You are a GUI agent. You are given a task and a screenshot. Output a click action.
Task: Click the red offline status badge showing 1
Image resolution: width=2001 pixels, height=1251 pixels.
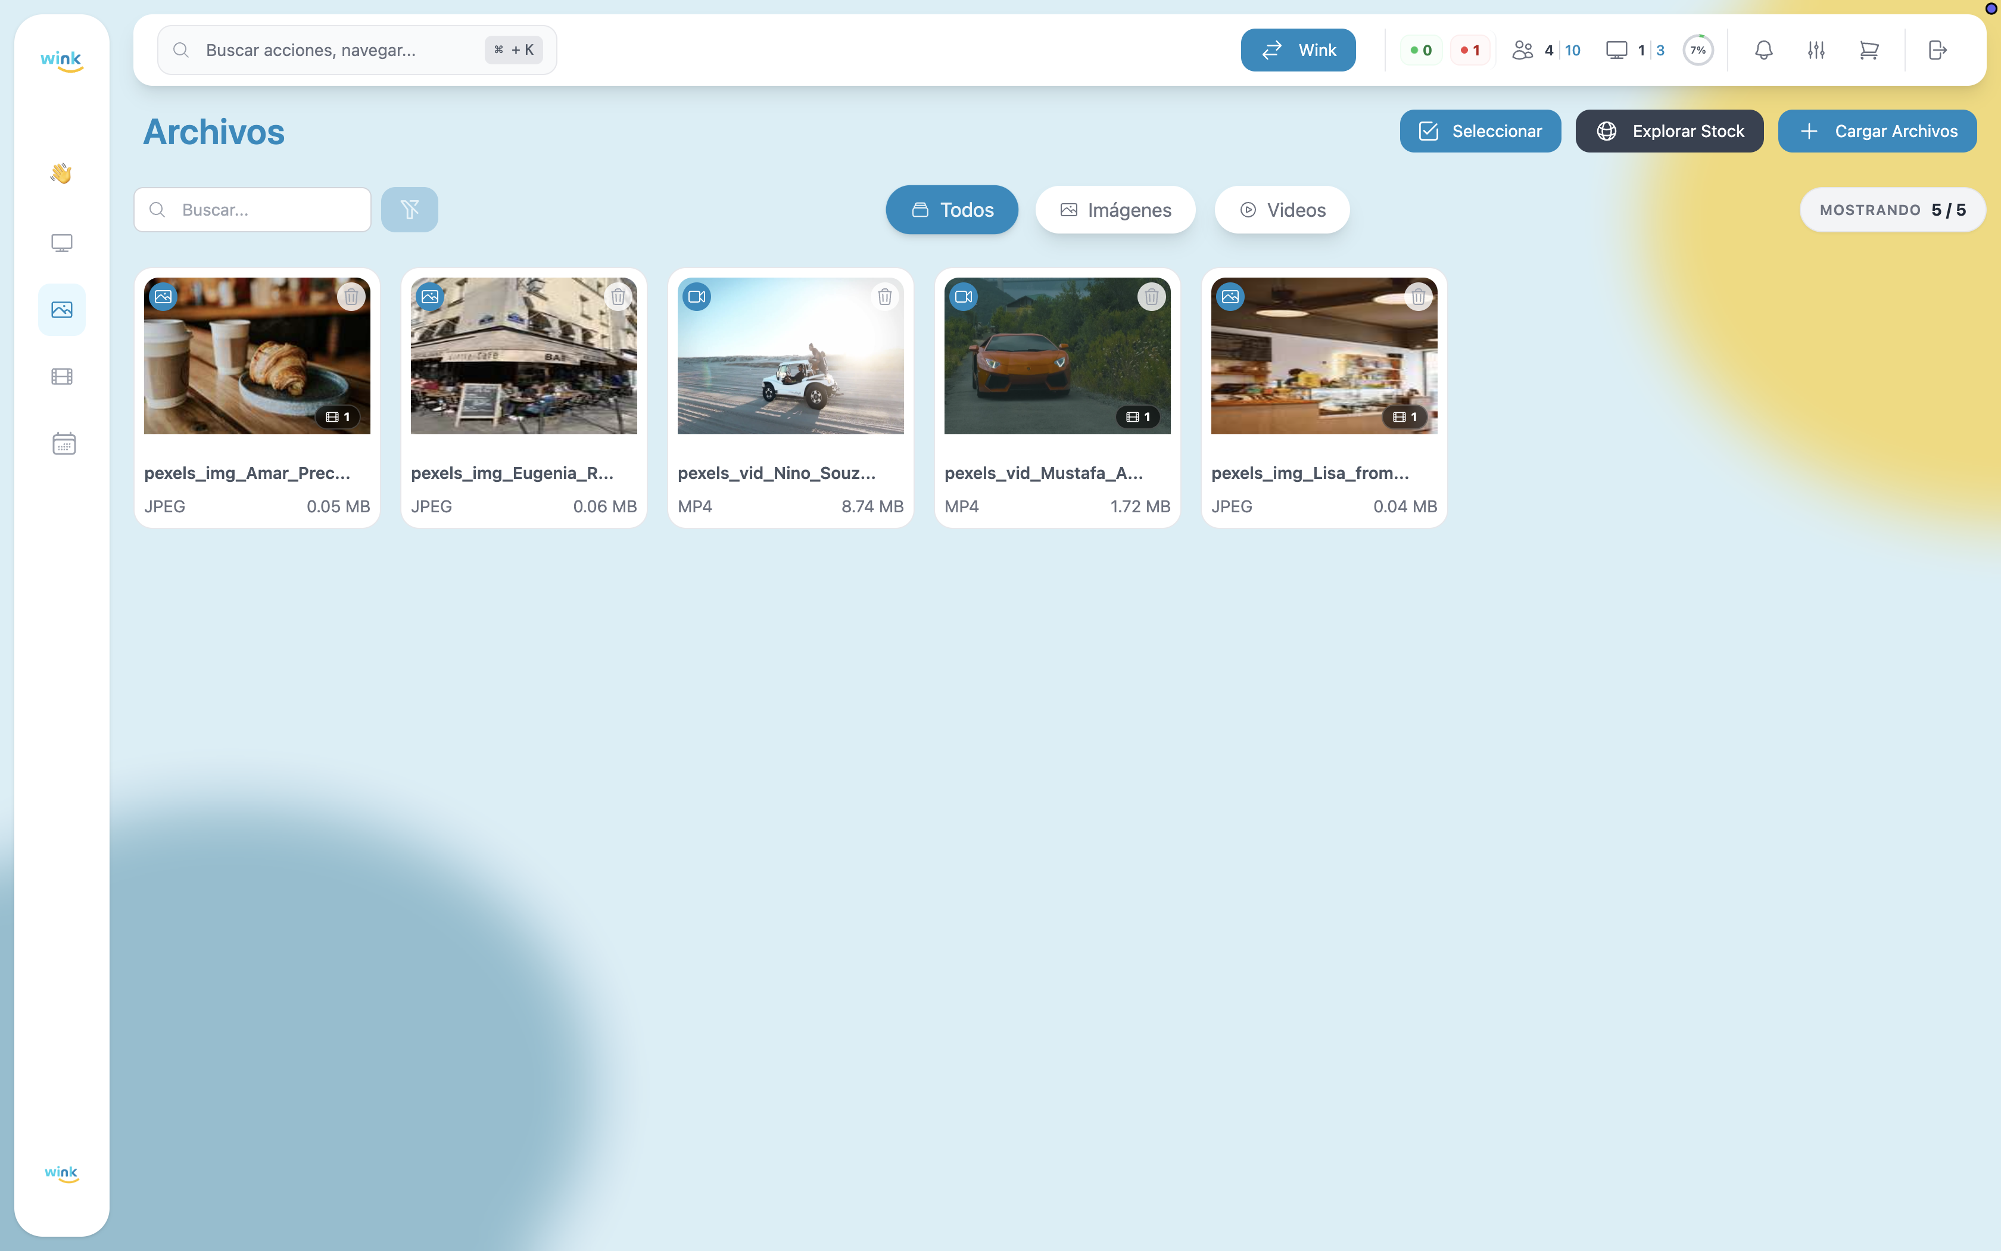pos(1470,51)
